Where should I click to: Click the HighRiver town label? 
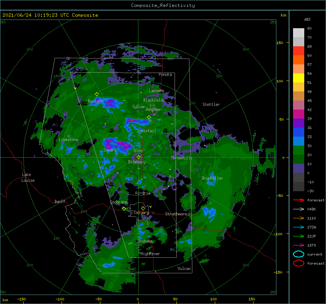(150, 254)
